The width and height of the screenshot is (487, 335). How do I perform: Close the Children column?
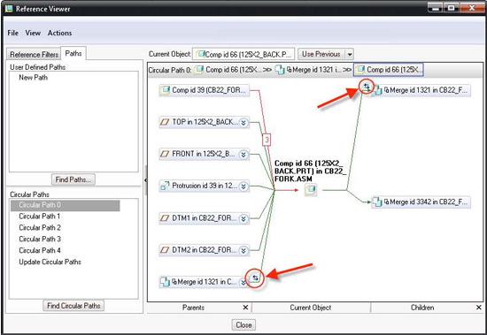pyautogui.click(x=479, y=308)
